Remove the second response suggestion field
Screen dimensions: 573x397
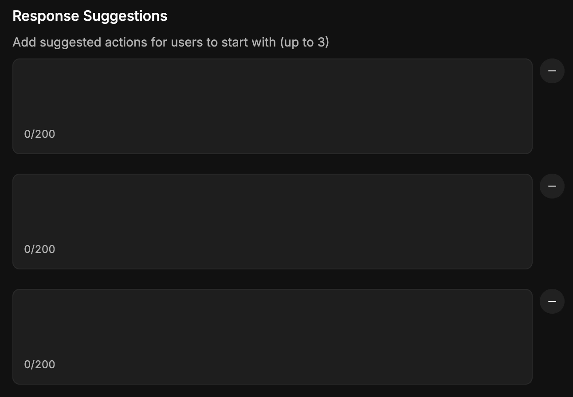(x=552, y=186)
